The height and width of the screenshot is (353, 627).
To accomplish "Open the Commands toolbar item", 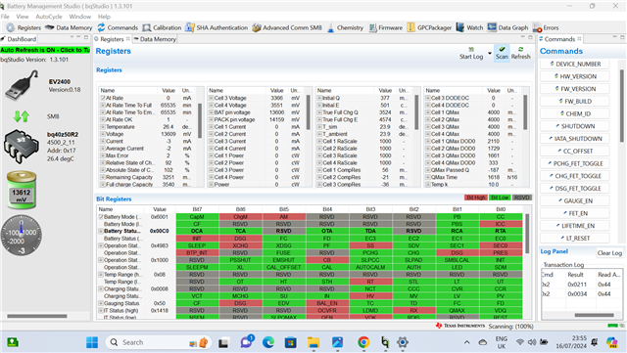I will [x=118, y=27].
